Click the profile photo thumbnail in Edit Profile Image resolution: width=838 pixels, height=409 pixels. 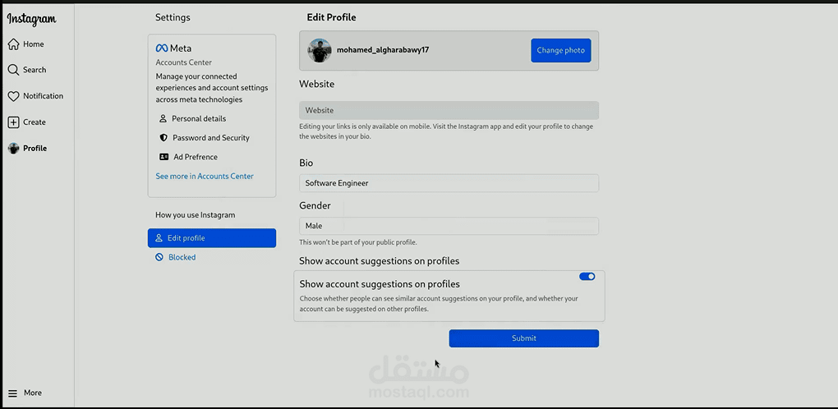click(x=320, y=50)
